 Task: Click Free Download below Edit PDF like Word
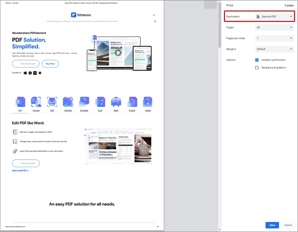26,163
